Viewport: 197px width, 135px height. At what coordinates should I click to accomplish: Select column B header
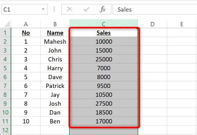pos(55,24)
